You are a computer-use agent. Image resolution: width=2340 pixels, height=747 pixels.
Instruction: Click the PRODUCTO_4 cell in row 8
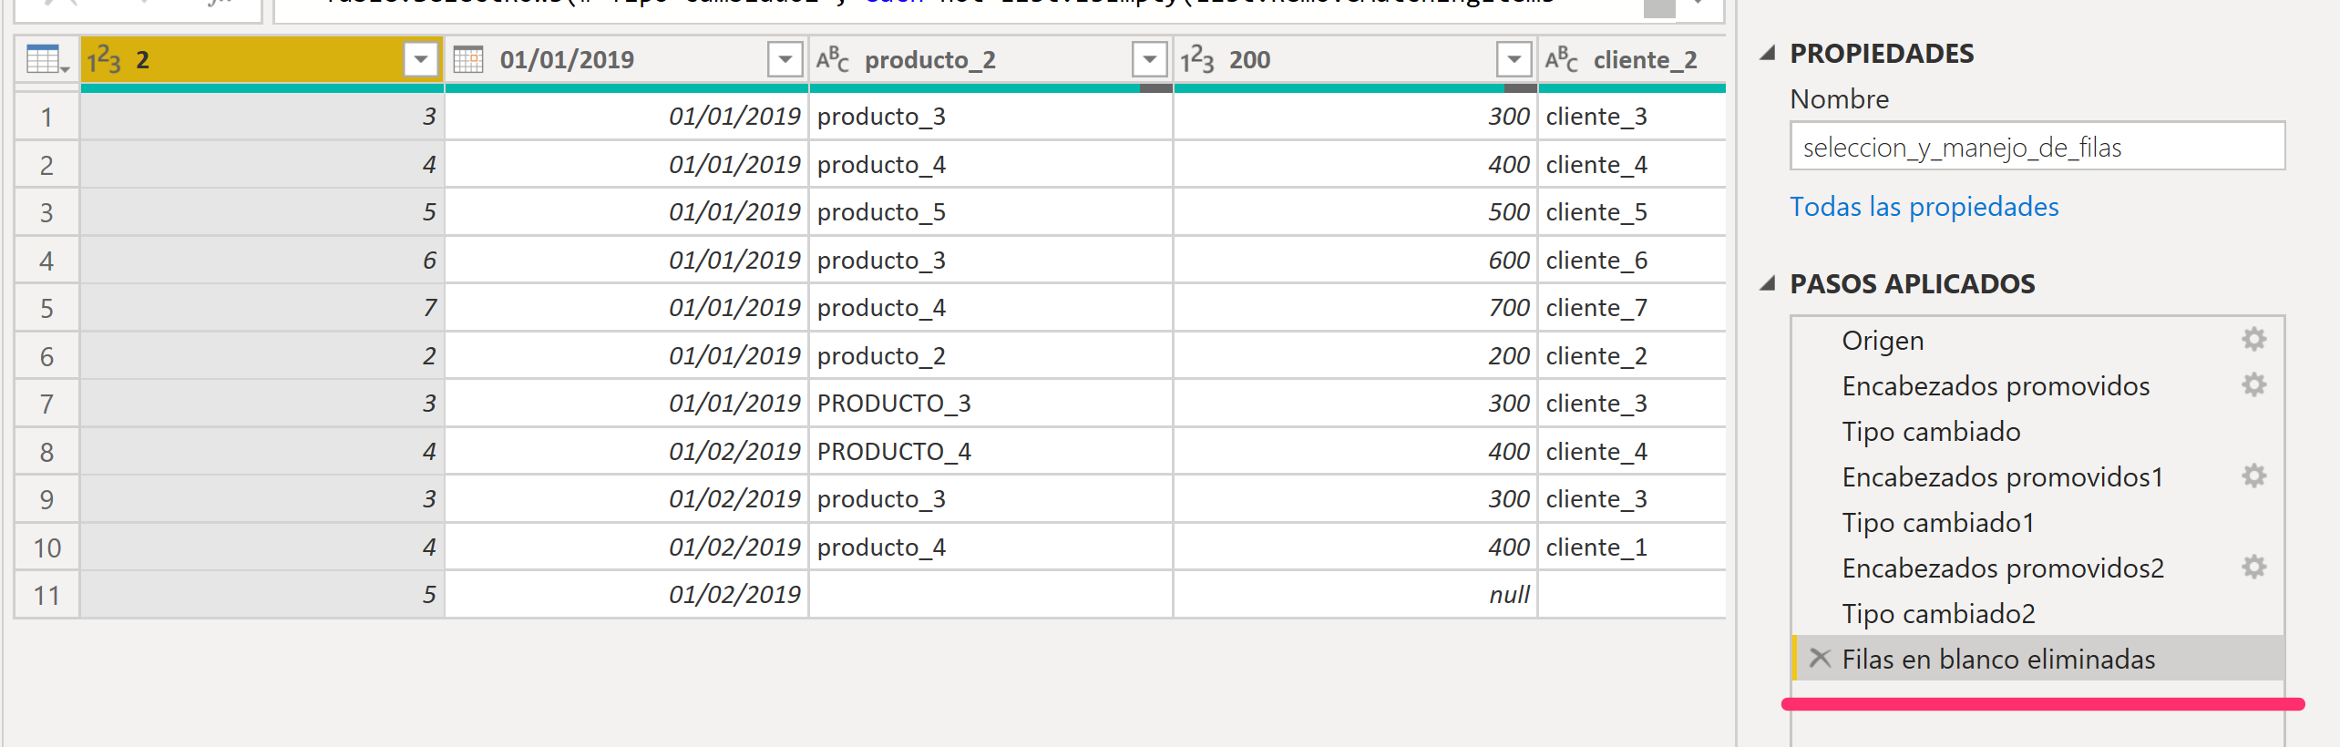pos(991,452)
